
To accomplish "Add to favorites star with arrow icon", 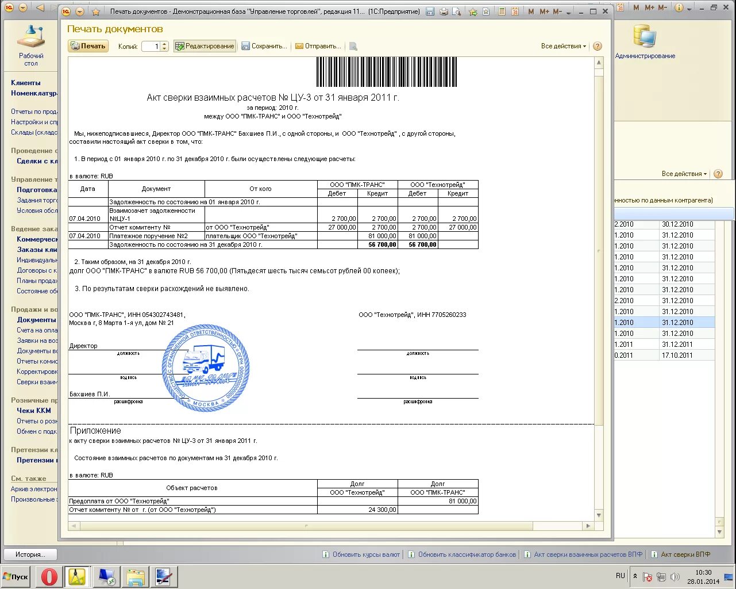I will tap(473, 12).
